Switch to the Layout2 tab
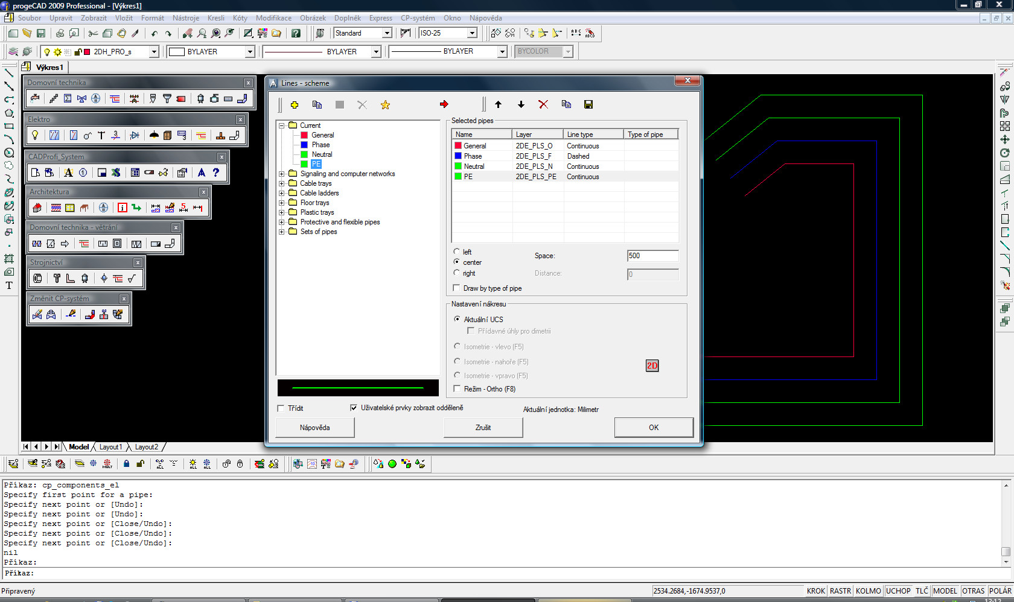 pos(146,447)
